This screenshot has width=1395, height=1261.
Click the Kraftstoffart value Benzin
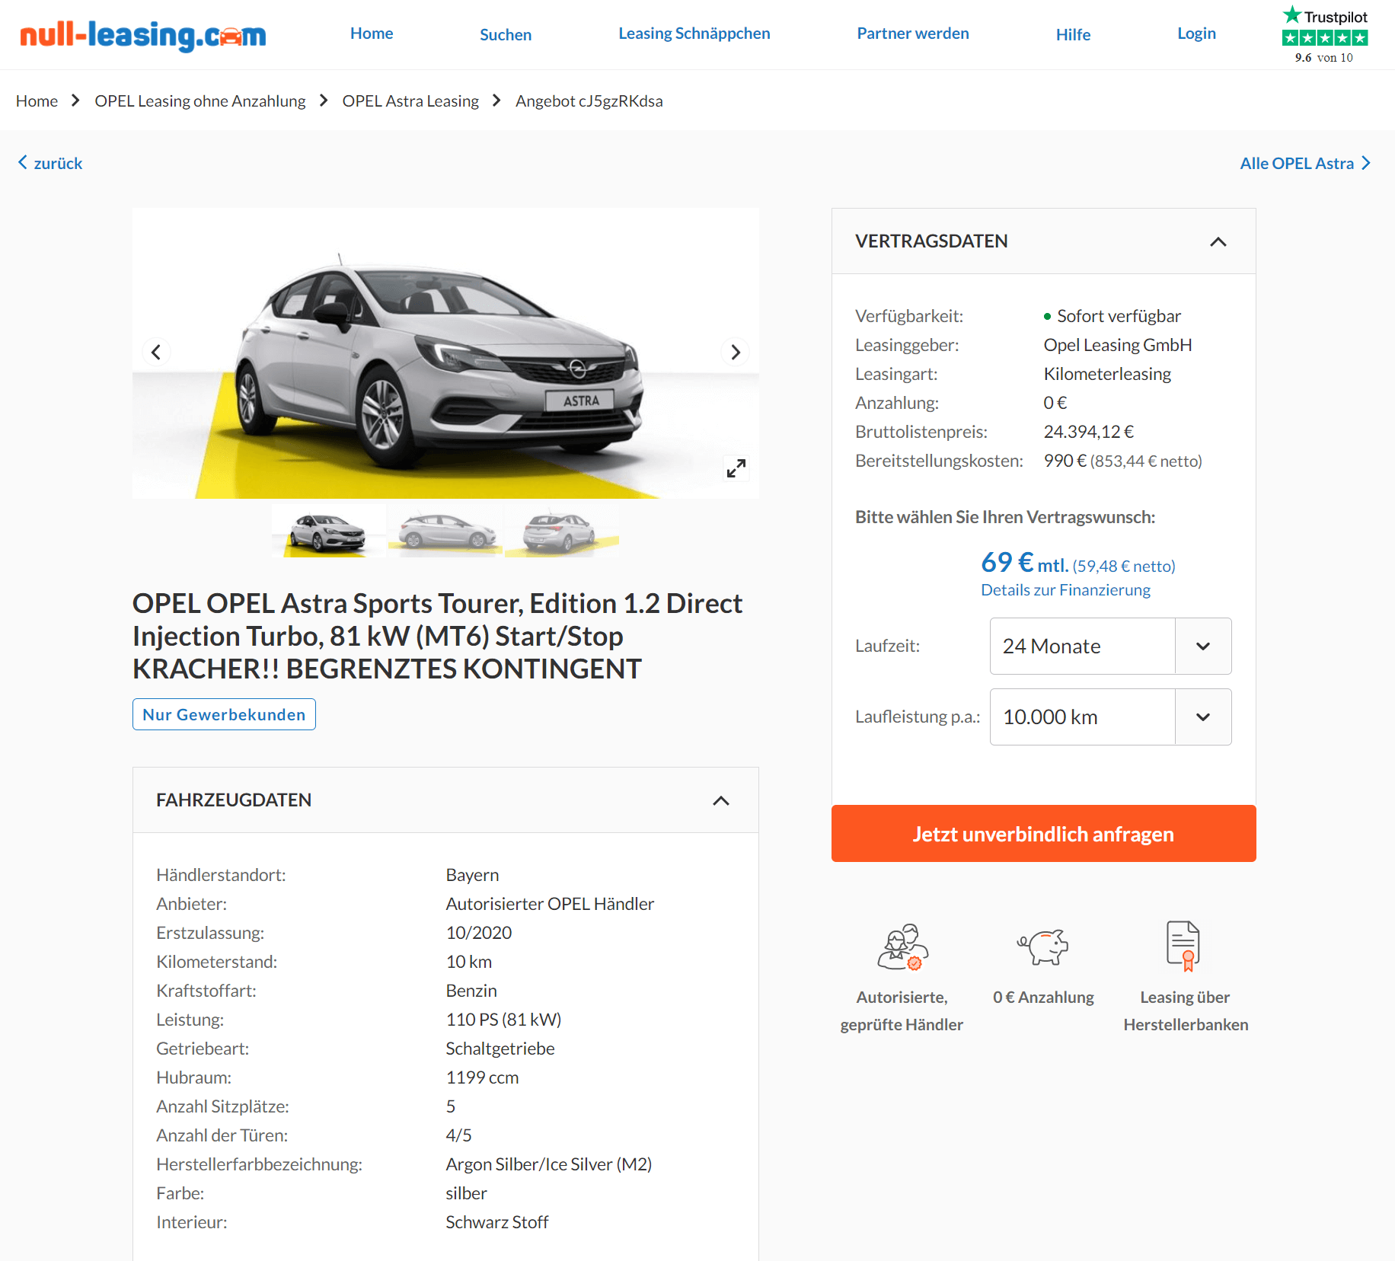(x=471, y=991)
